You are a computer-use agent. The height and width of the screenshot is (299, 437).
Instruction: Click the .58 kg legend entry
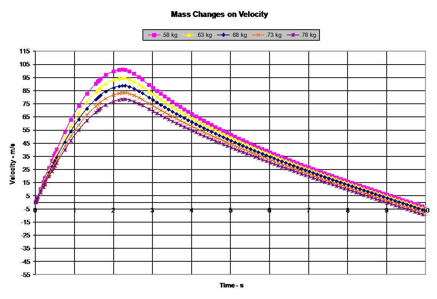(x=163, y=35)
